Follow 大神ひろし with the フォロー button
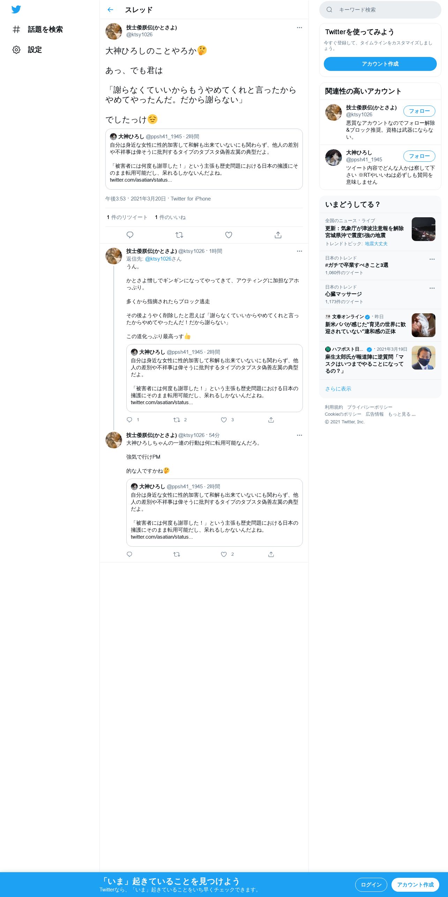The image size is (448, 897). pos(419,156)
